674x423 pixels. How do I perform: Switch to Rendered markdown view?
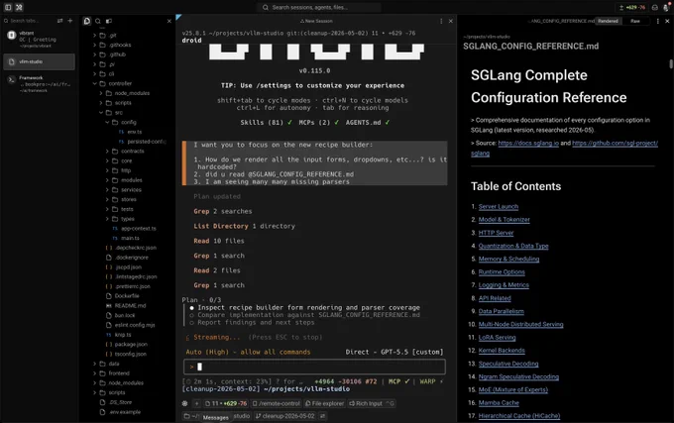click(608, 21)
